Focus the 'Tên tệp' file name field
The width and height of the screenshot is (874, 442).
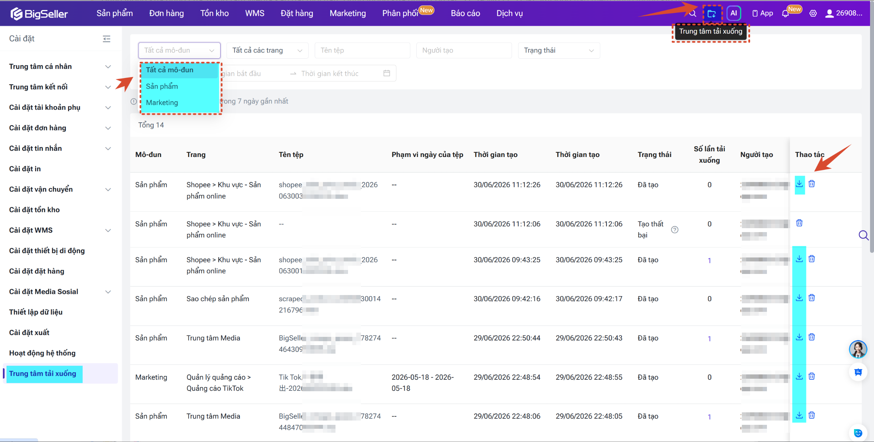click(x=362, y=50)
